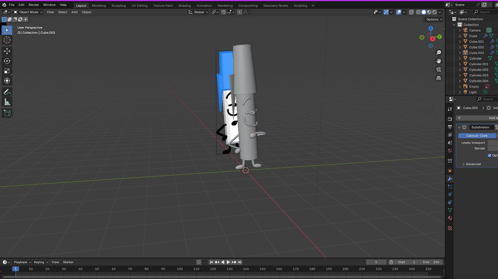498x279 pixels.
Task: Select the Move tool
Action: [x=7, y=51]
